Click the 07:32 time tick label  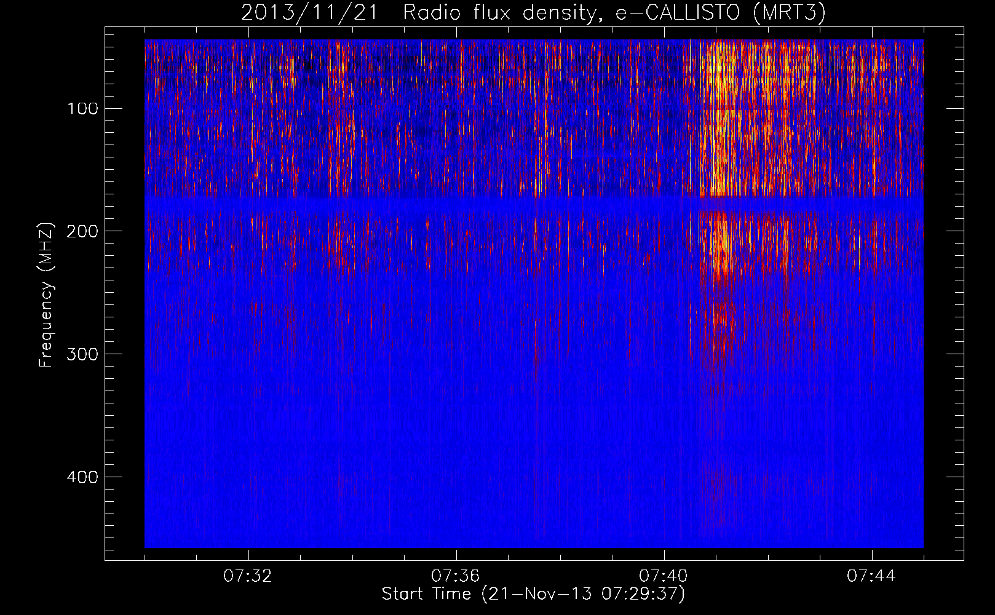point(248,576)
